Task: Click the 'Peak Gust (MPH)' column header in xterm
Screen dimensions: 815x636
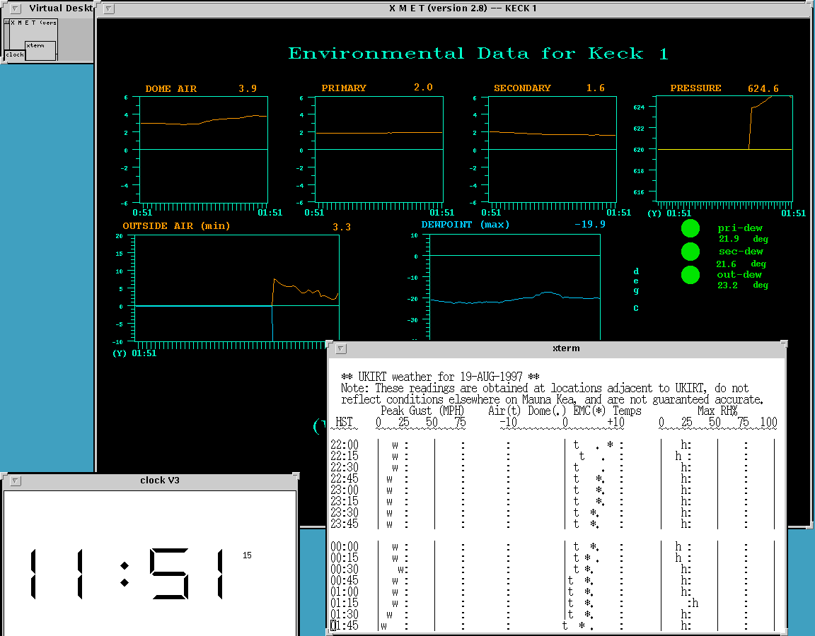Action: pyautogui.click(x=422, y=411)
